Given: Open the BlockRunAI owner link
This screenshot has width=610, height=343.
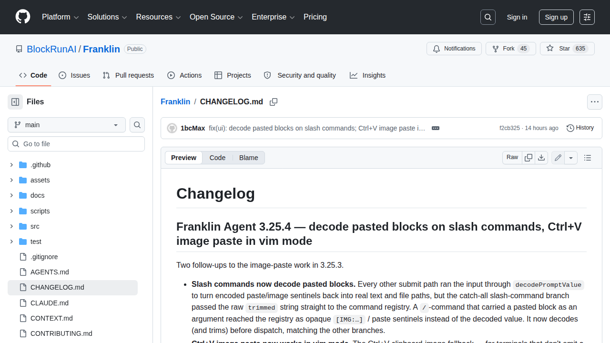Looking at the screenshot, I should pos(51,49).
